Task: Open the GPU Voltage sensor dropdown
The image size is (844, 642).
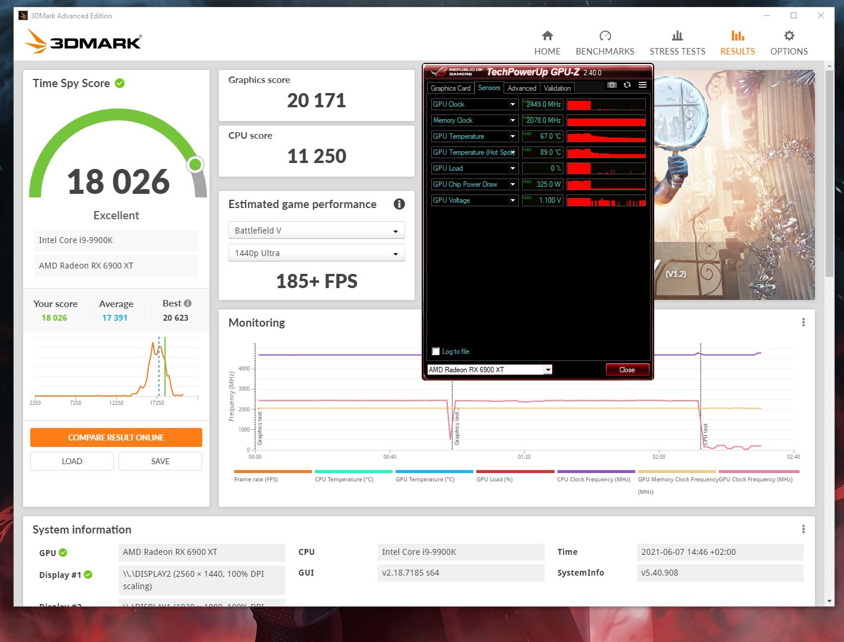Action: pos(512,200)
